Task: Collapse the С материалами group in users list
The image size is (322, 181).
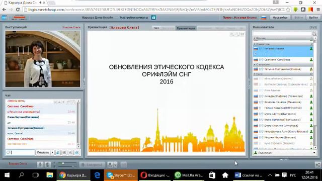Action: click(x=255, y=64)
